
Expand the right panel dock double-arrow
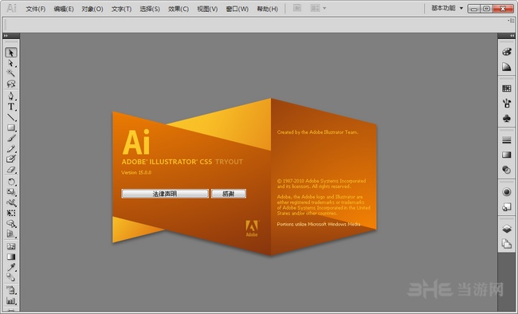click(512, 36)
